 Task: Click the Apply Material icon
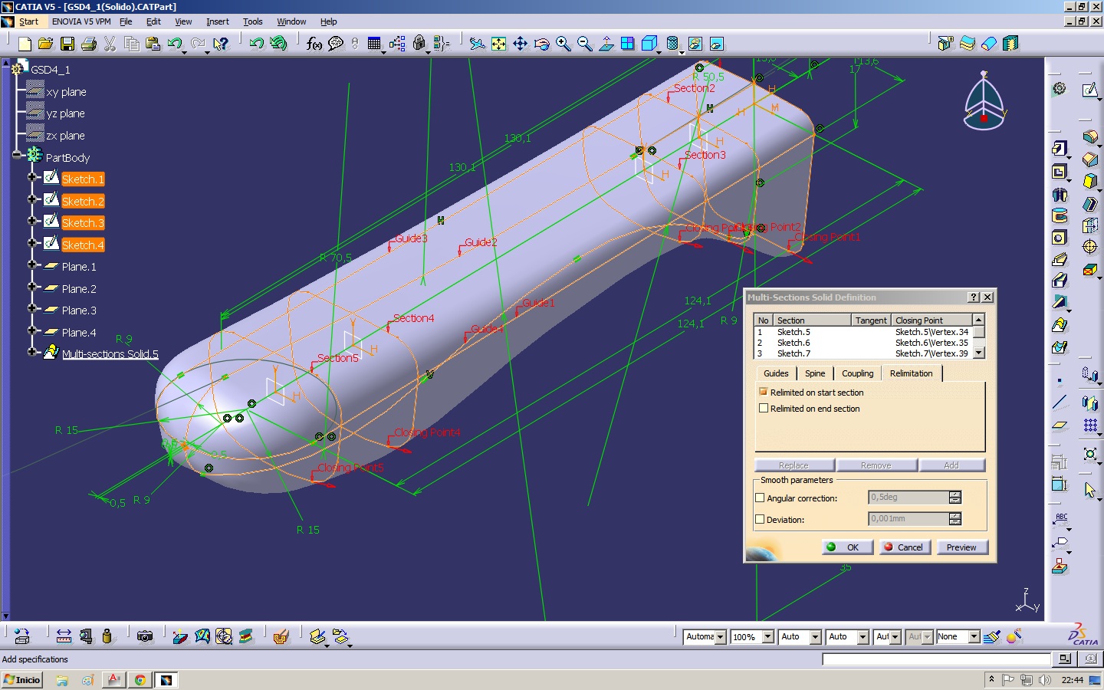click(x=281, y=636)
